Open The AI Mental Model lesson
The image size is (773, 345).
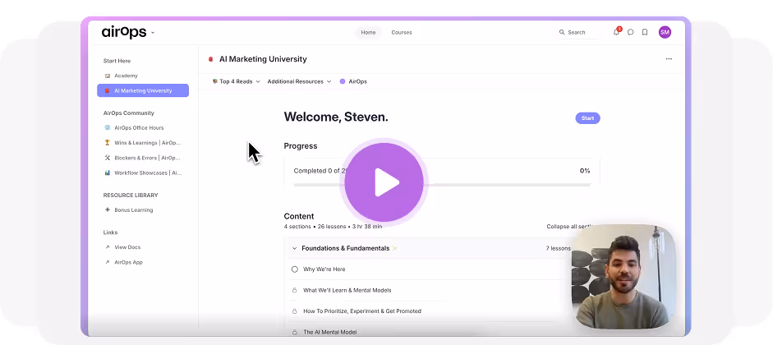[x=329, y=332]
